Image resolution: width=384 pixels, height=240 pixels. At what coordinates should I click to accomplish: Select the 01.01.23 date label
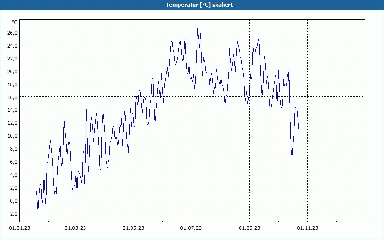pos(20,228)
